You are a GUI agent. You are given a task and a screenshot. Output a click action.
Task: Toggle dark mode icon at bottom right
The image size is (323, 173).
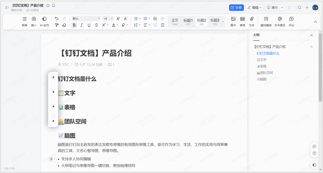(314, 165)
